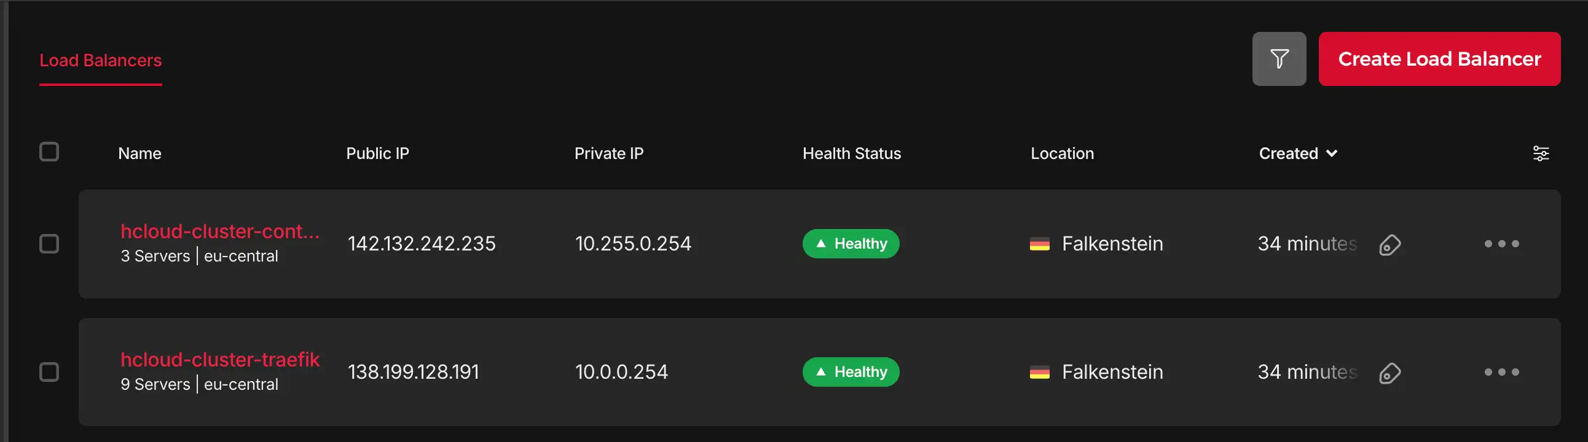Click the Name column header
1588x442 pixels.
(x=140, y=153)
